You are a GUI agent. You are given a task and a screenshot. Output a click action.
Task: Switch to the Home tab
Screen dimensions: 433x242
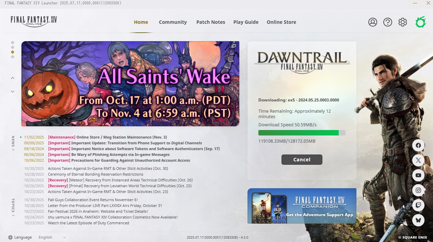tap(141, 22)
